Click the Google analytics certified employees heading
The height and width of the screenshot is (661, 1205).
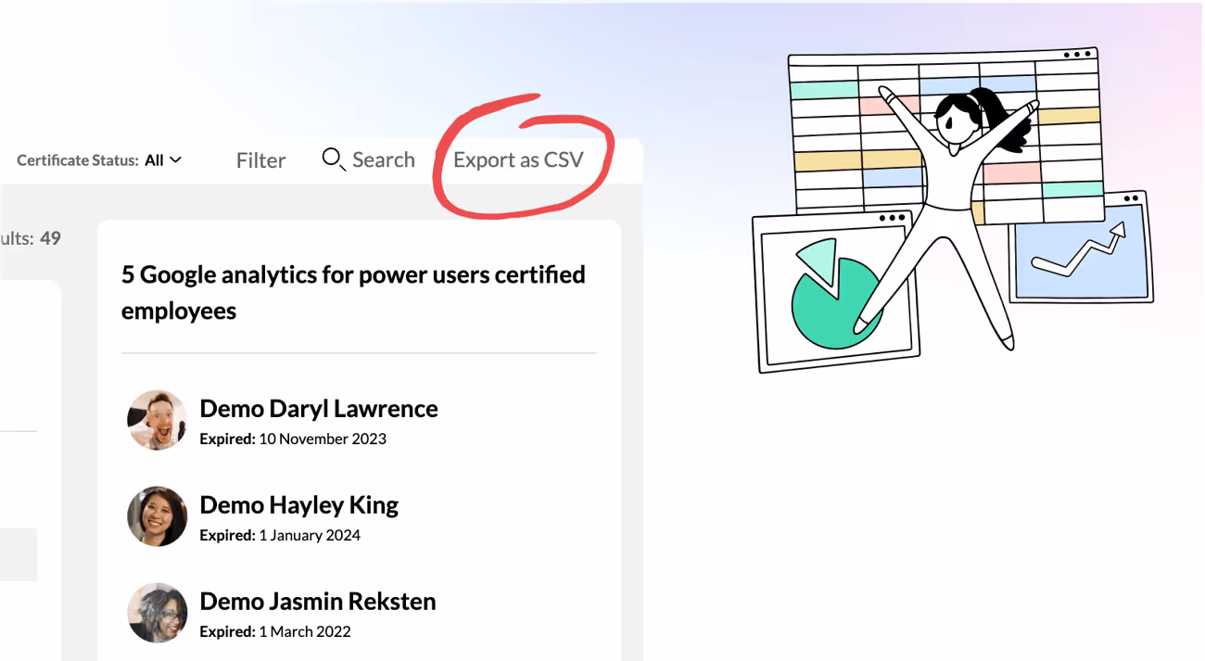(x=353, y=293)
